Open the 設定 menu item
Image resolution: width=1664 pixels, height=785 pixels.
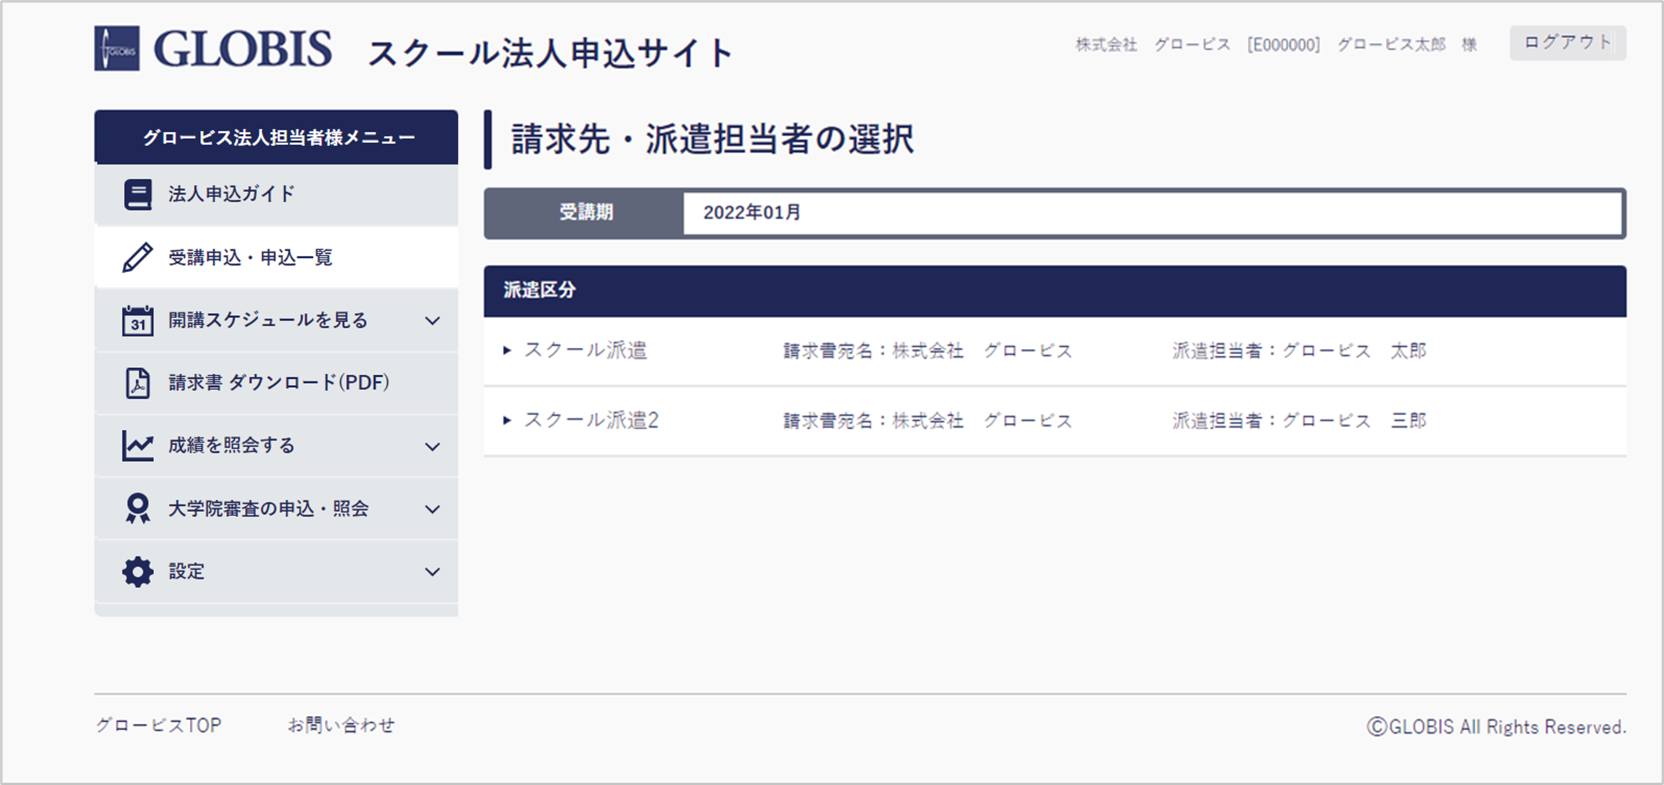[277, 571]
